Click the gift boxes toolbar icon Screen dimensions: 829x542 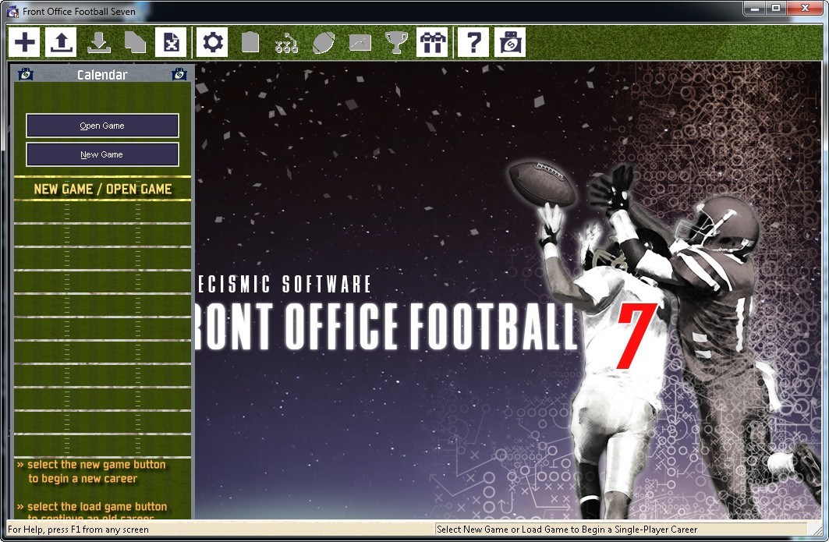coord(433,42)
